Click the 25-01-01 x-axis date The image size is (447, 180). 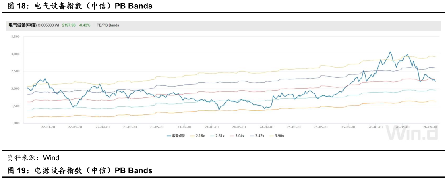(x=294, y=127)
